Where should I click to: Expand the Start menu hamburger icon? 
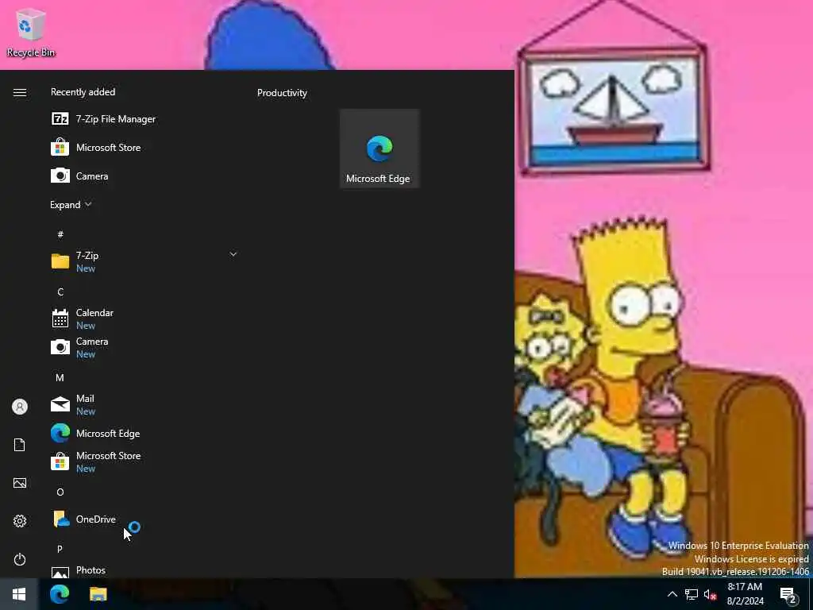(x=20, y=92)
